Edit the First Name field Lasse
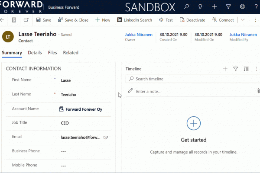Viewport: 260px width, 173px height. (x=85, y=80)
